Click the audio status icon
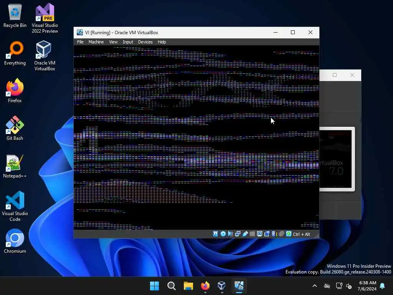Image resolution: width=393 pixels, height=295 pixels. click(x=230, y=234)
